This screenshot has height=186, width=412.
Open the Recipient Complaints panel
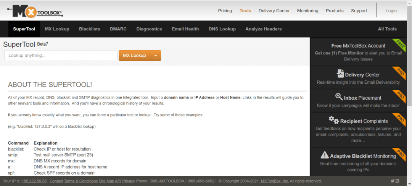(358, 130)
